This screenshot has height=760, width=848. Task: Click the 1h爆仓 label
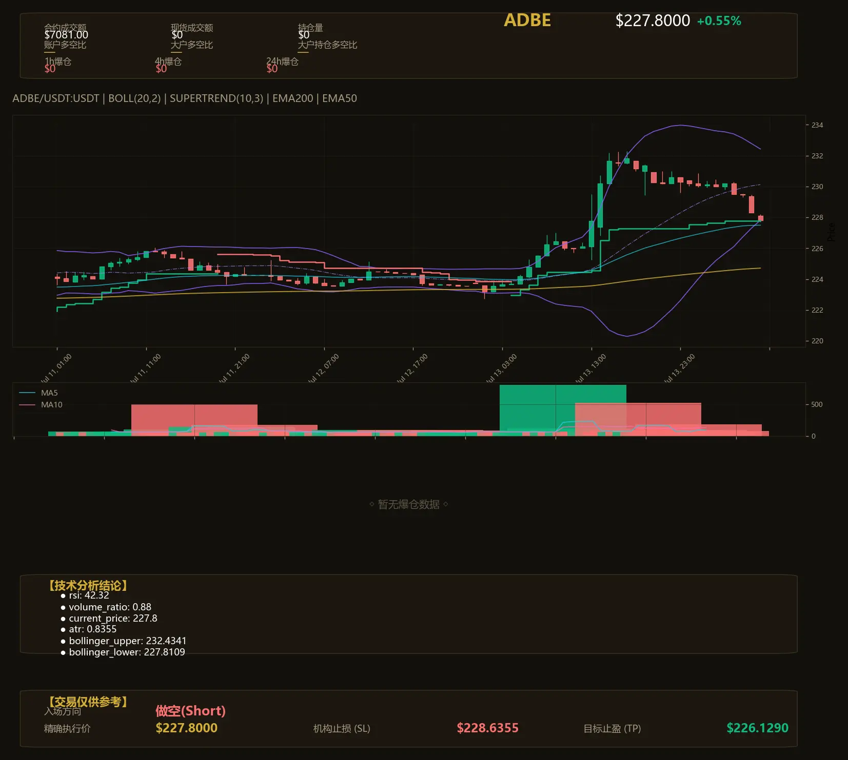pos(58,61)
